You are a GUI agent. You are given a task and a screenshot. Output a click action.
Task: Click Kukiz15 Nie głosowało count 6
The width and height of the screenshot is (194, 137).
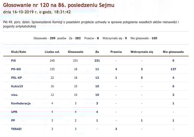[173, 86]
